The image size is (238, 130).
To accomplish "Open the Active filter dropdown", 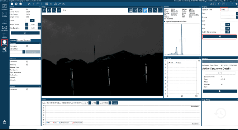I will click(24, 52).
